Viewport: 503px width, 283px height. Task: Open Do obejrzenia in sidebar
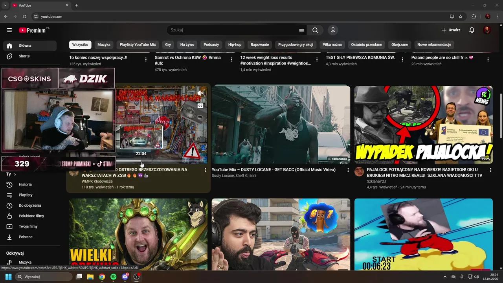(30, 206)
